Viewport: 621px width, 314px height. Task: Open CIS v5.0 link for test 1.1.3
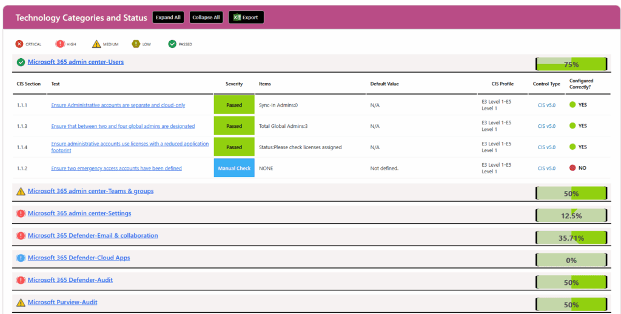[x=546, y=126]
